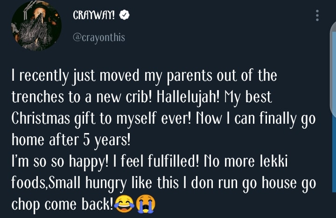Open CRAYWAY! profile picture
The image size is (336, 218).
37,29
